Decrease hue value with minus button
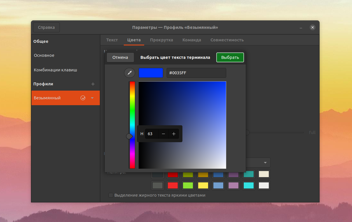 pyautogui.click(x=163, y=134)
